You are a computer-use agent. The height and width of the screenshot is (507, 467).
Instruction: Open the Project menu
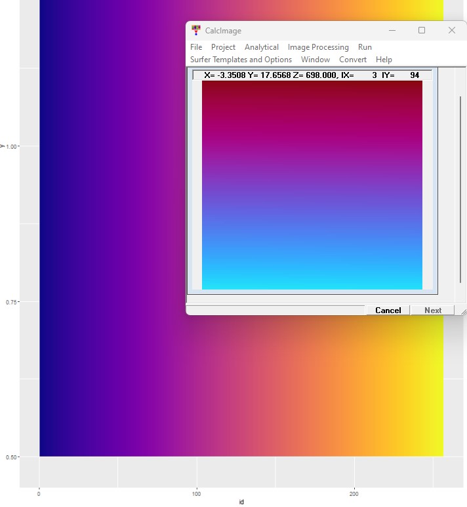[x=223, y=47]
